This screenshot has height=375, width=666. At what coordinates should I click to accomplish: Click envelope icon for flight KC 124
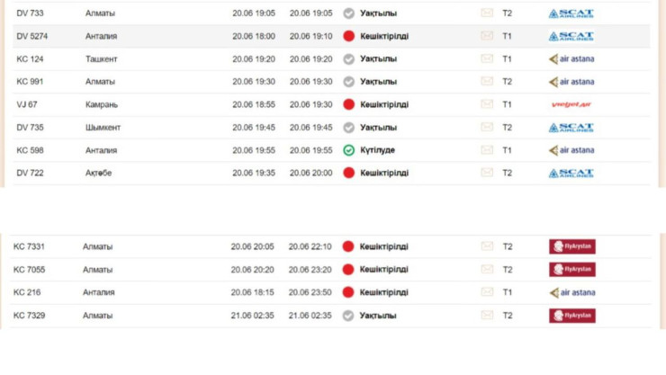(487, 59)
